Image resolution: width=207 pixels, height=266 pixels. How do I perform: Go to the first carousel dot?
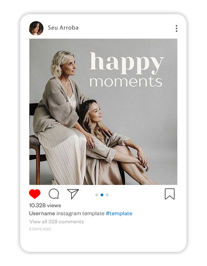(x=97, y=195)
